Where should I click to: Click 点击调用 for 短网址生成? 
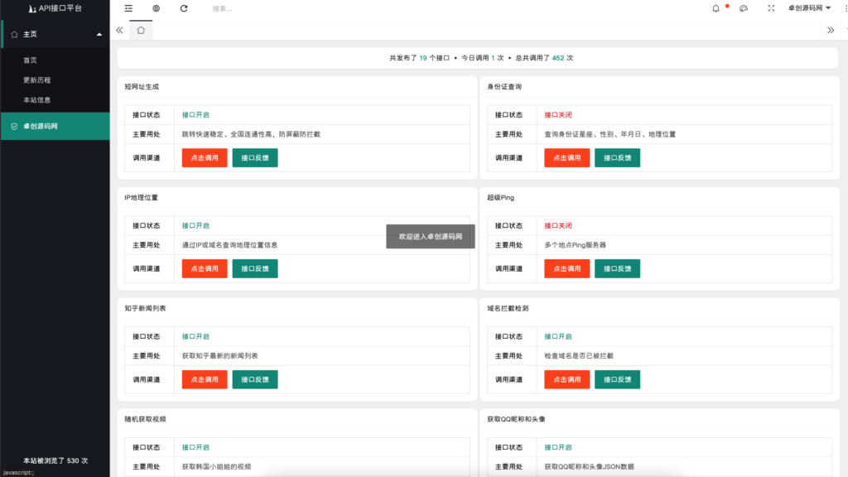click(205, 158)
